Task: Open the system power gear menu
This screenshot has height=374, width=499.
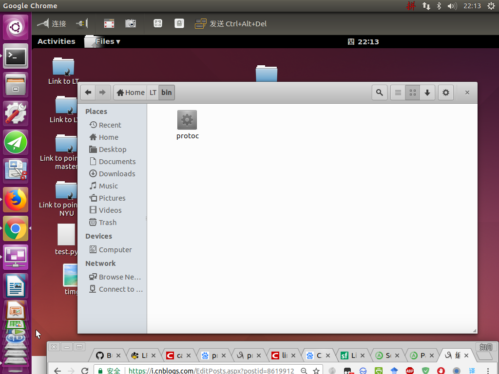Action: (491, 6)
